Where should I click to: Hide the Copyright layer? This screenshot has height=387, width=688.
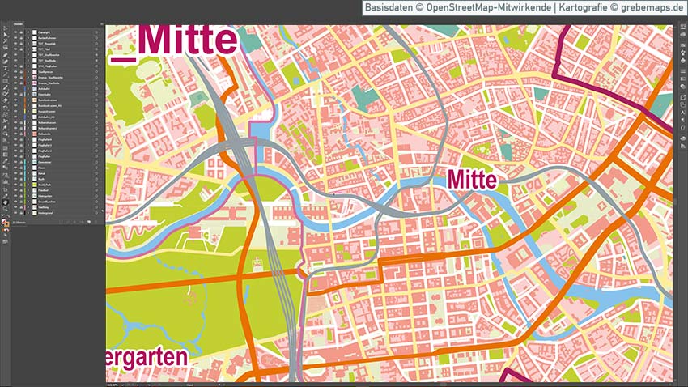tap(16, 33)
